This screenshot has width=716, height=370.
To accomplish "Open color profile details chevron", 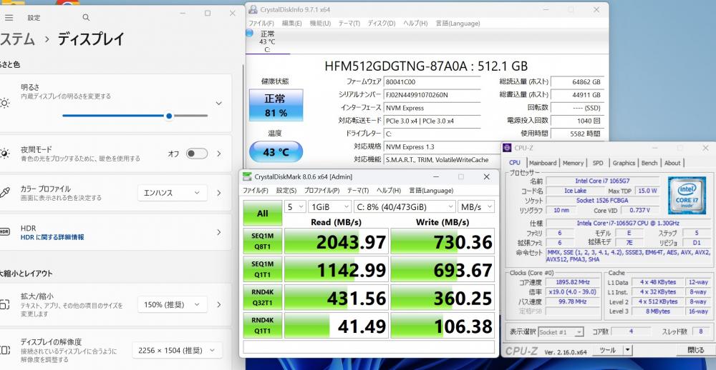I will (x=218, y=193).
